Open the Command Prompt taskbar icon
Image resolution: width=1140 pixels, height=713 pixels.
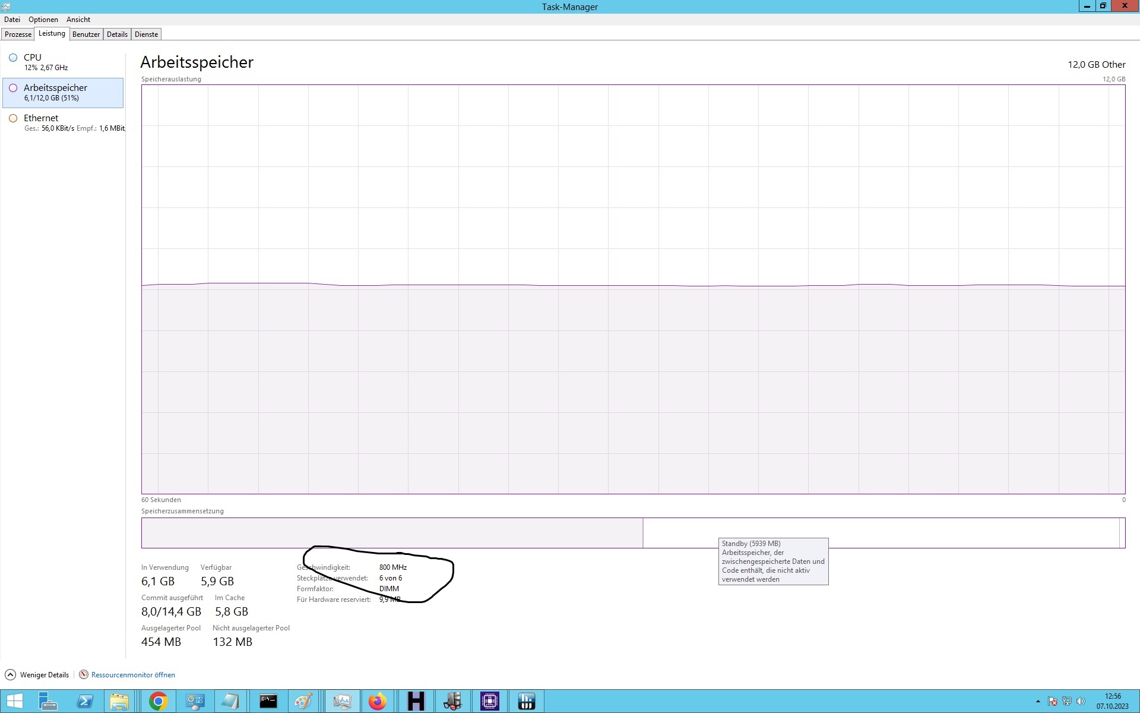click(x=268, y=701)
